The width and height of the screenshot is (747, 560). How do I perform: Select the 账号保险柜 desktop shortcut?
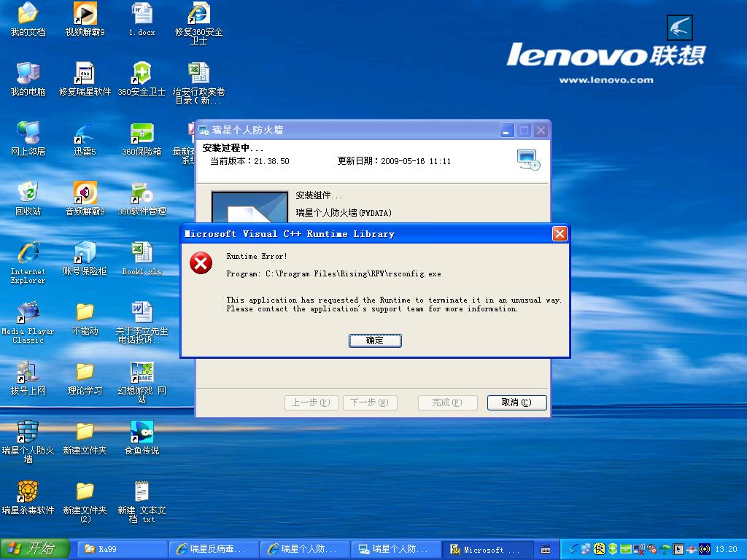coord(85,259)
